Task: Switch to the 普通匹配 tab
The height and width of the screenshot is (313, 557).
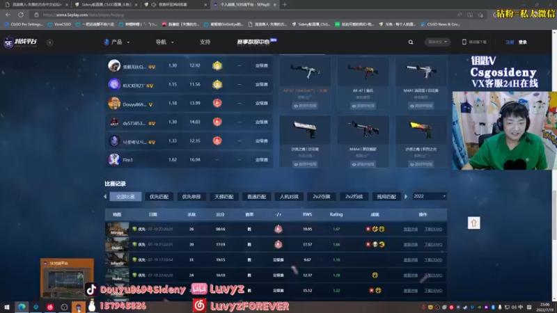Action: pos(256,197)
